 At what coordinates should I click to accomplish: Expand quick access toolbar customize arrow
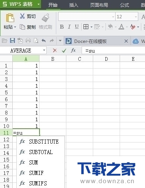pyautogui.click(x=60, y=41)
